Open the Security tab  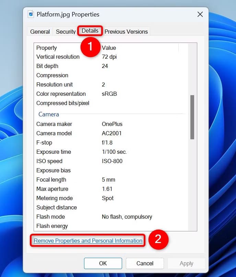[x=66, y=32]
